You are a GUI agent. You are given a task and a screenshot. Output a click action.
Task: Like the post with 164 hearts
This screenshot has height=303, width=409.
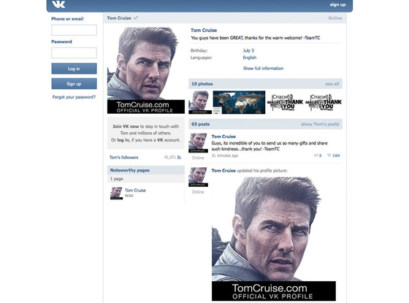coord(333,156)
